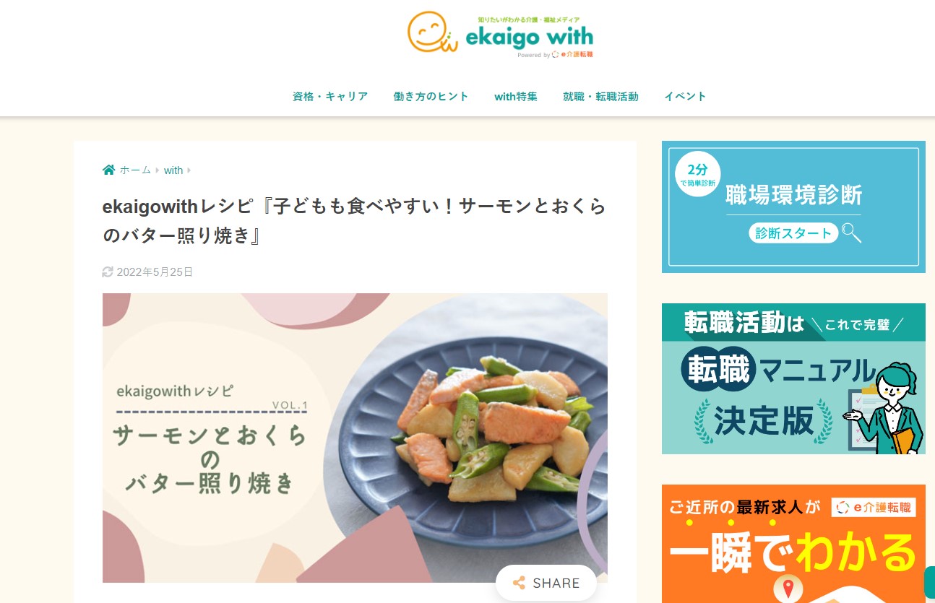The width and height of the screenshot is (935, 603).
Task: Click the map pin icon in orange banner
Action: pos(788,589)
